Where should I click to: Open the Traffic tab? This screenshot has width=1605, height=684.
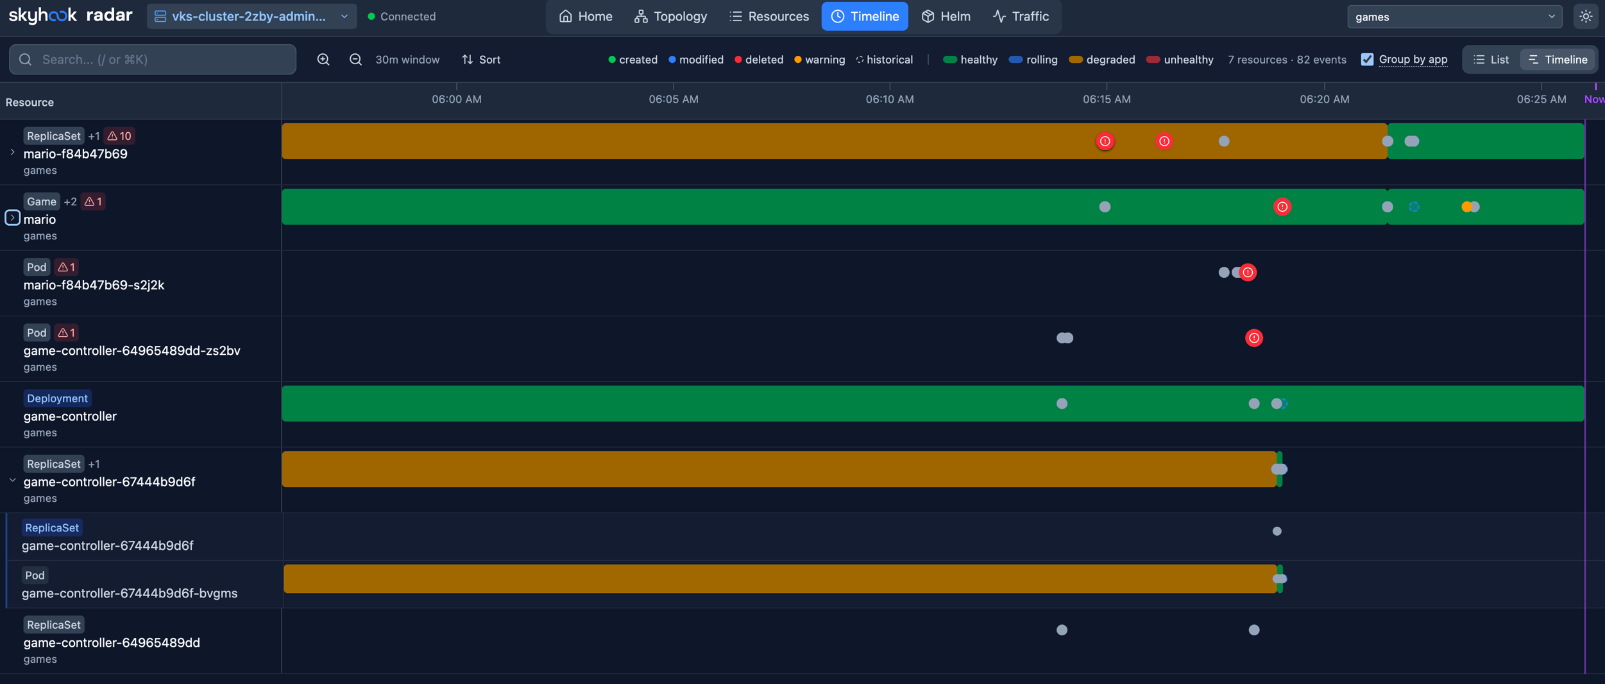(x=1021, y=17)
